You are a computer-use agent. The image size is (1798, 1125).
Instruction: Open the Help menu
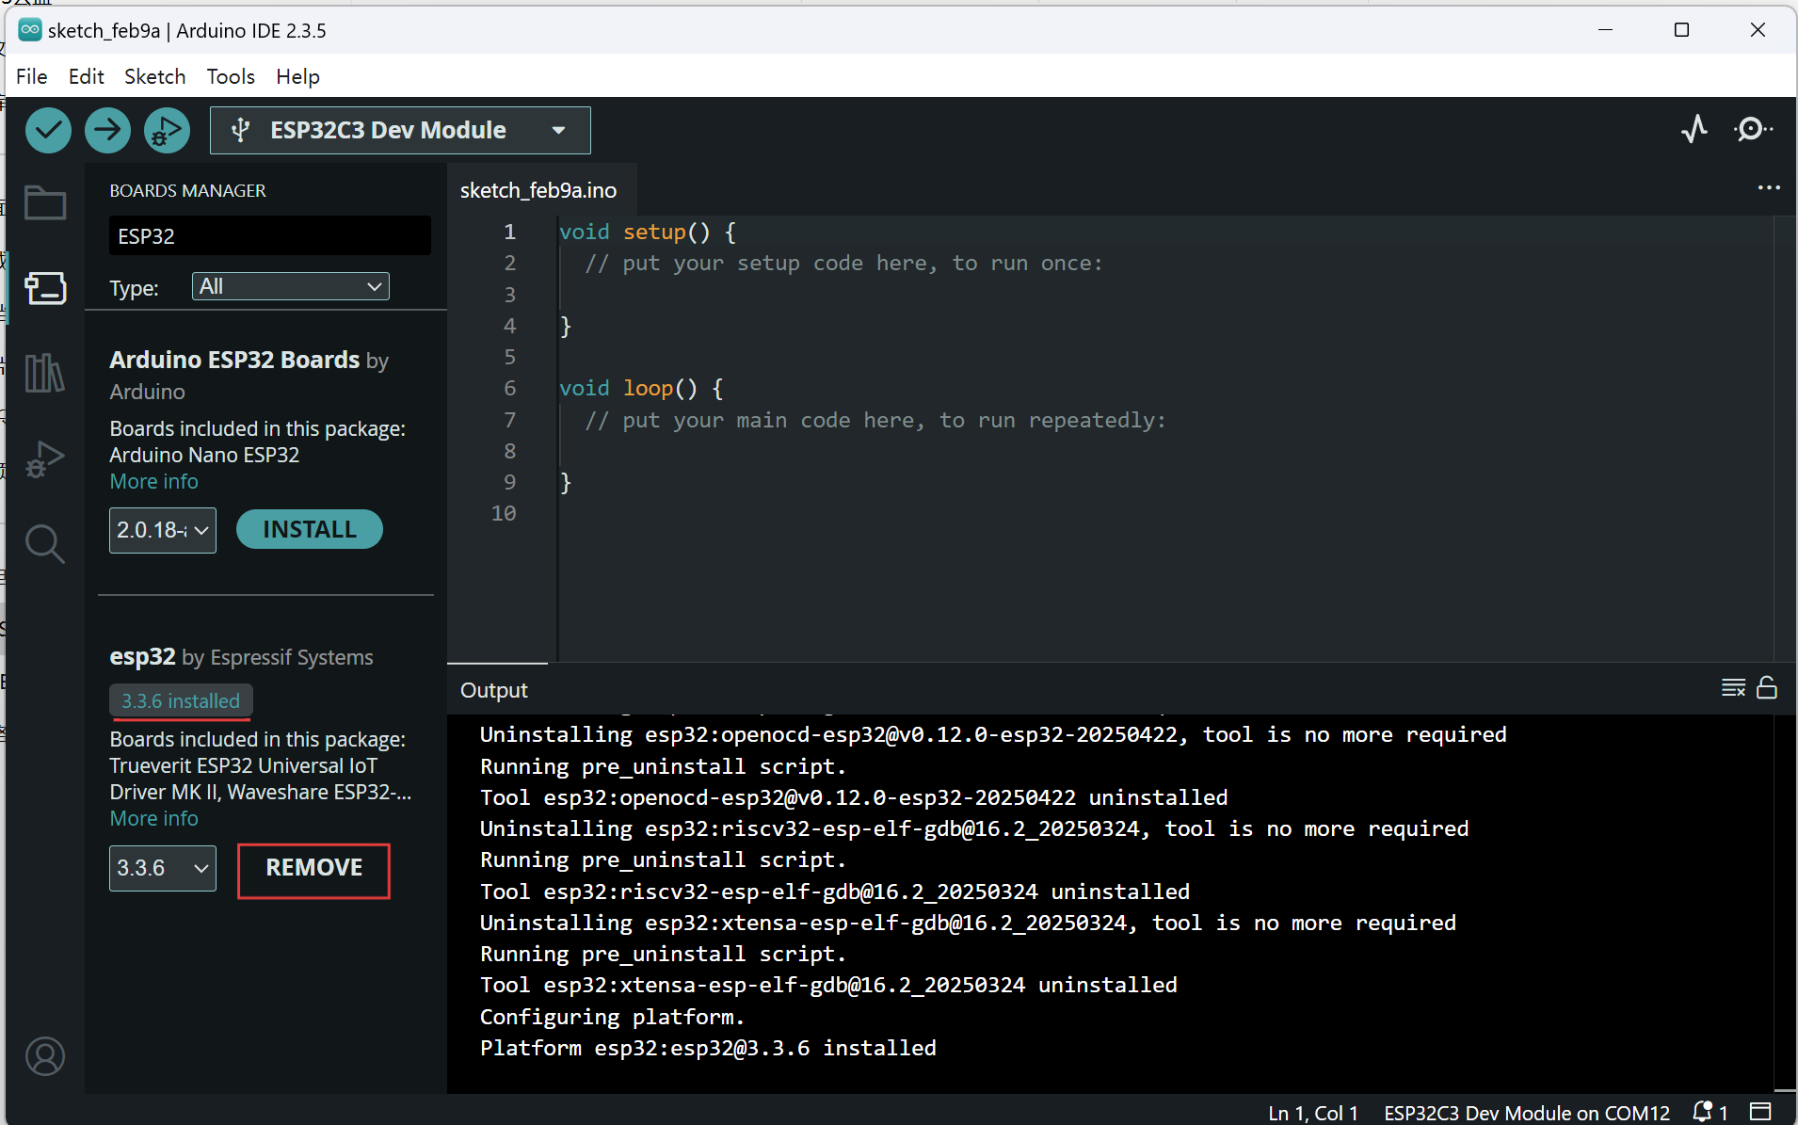pos(297,76)
